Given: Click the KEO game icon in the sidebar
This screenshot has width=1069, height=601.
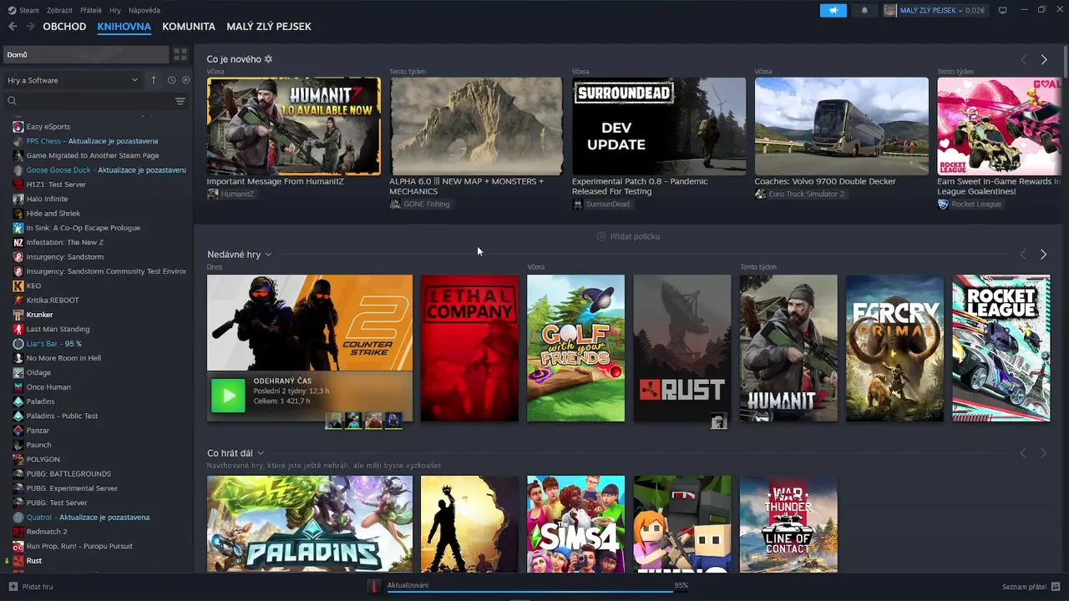Looking at the screenshot, I should (x=18, y=285).
